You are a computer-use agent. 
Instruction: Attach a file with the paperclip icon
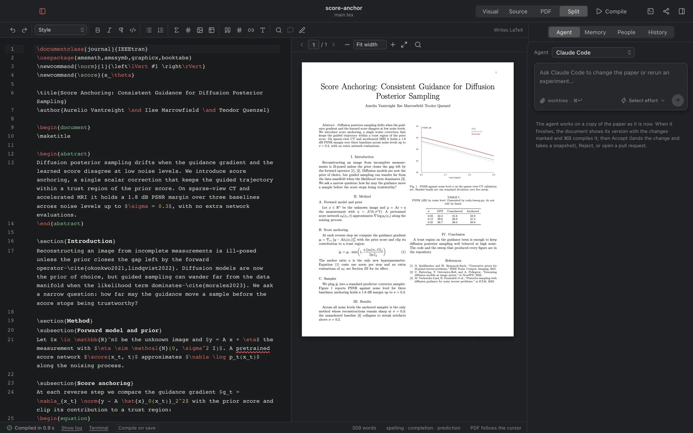(x=543, y=101)
